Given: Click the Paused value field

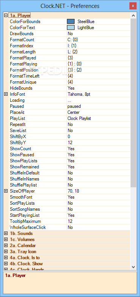Looking at the screenshot, I should click(98, 106).
